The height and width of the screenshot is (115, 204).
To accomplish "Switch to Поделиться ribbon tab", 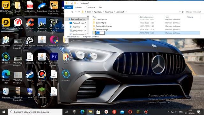I will click(90, 7).
